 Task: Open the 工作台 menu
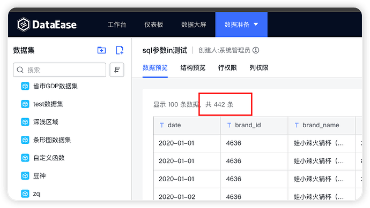tap(117, 25)
